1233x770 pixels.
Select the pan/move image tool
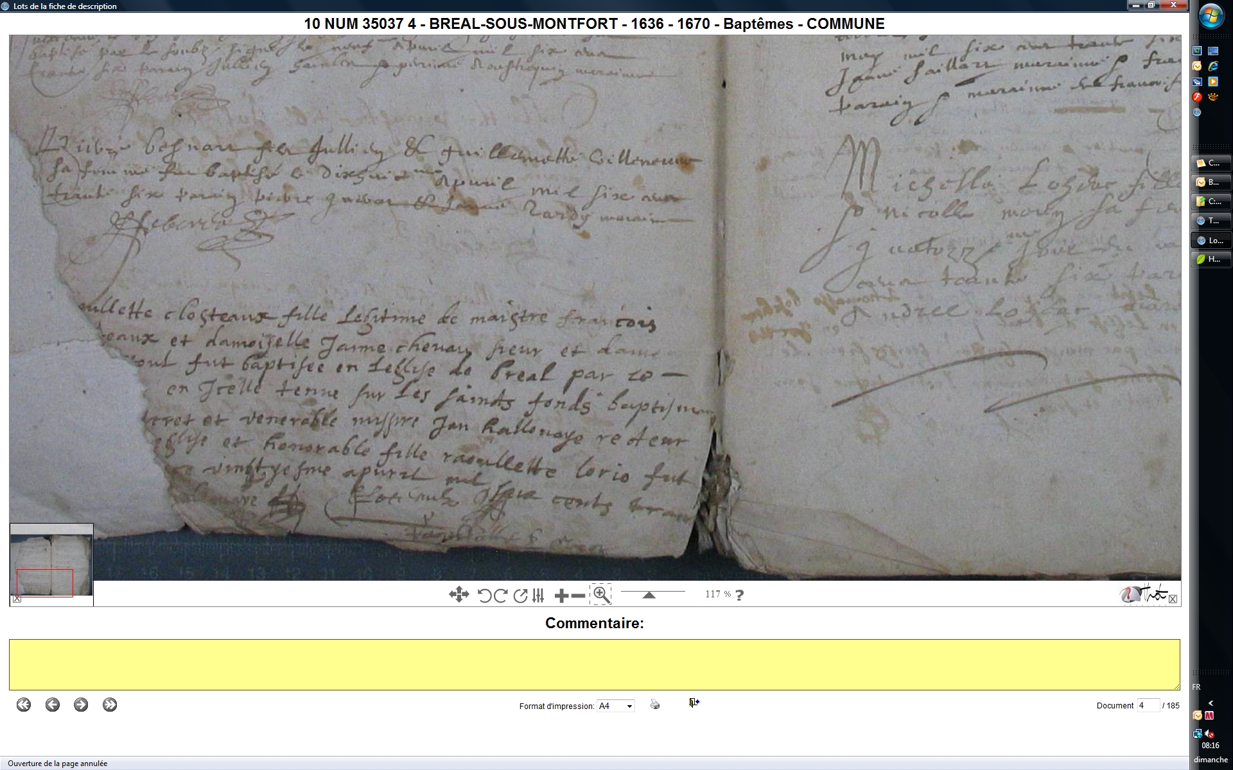459,595
